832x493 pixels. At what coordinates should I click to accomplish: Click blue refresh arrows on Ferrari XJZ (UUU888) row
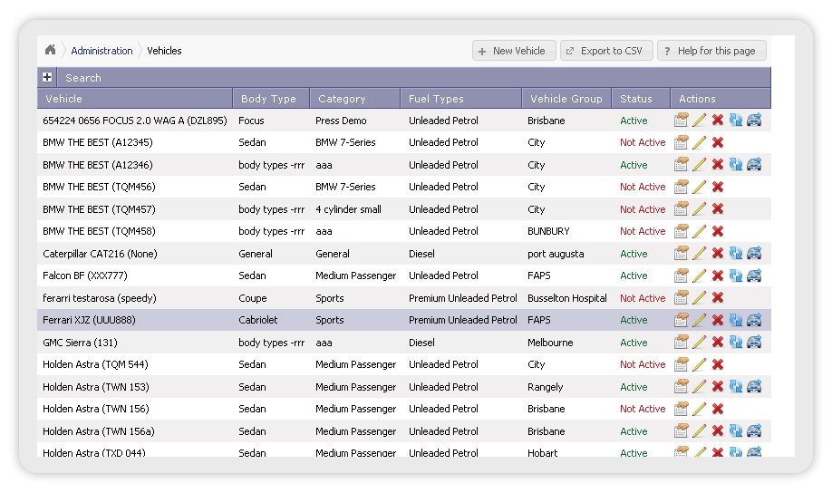(x=736, y=320)
